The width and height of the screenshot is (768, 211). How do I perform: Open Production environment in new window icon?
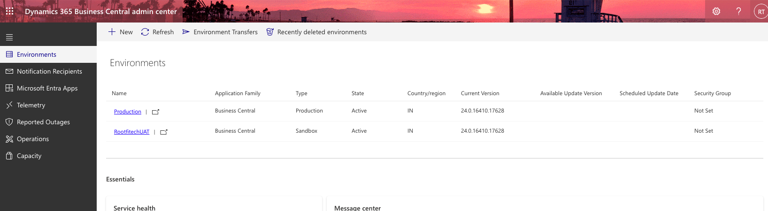click(155, 112)
